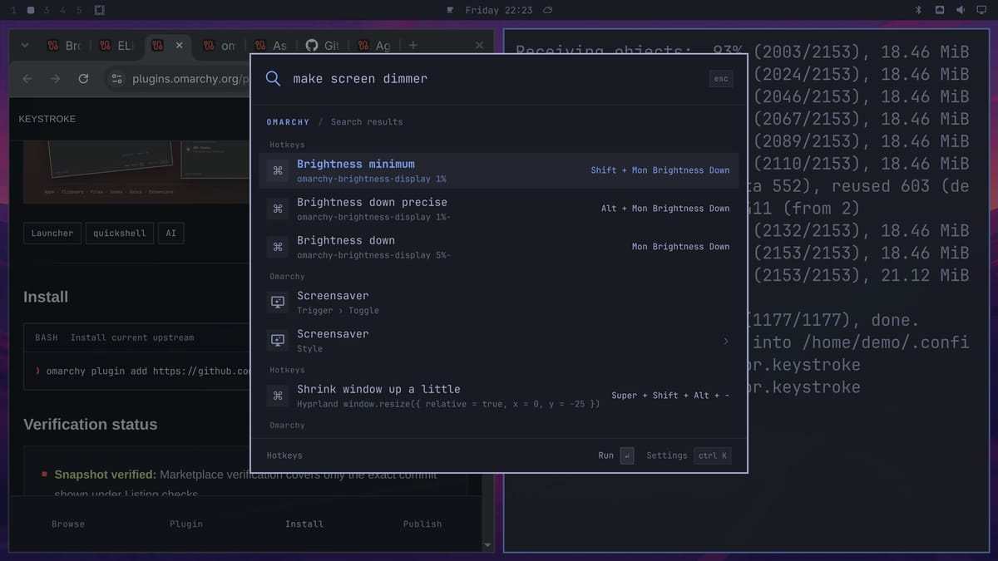This screenshot has height=561, width=998.
Task: Click the monitor icon beside Screensaver Style
Action: [278, 340]
